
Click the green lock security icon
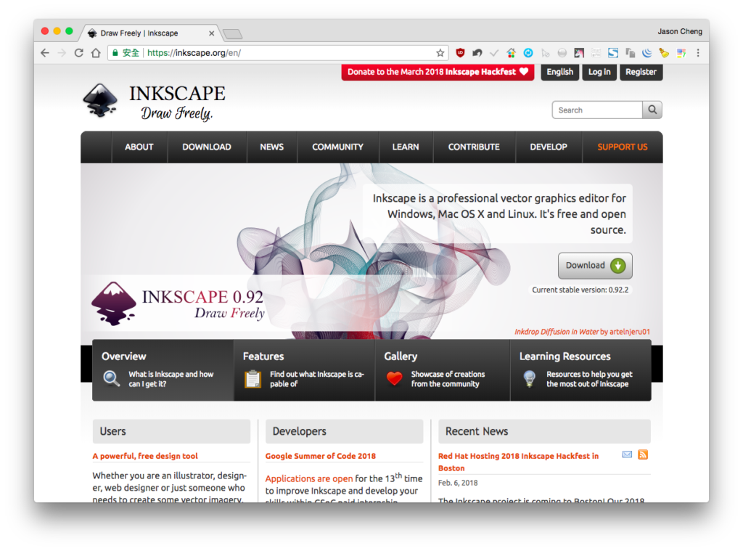tap(115, 53)
